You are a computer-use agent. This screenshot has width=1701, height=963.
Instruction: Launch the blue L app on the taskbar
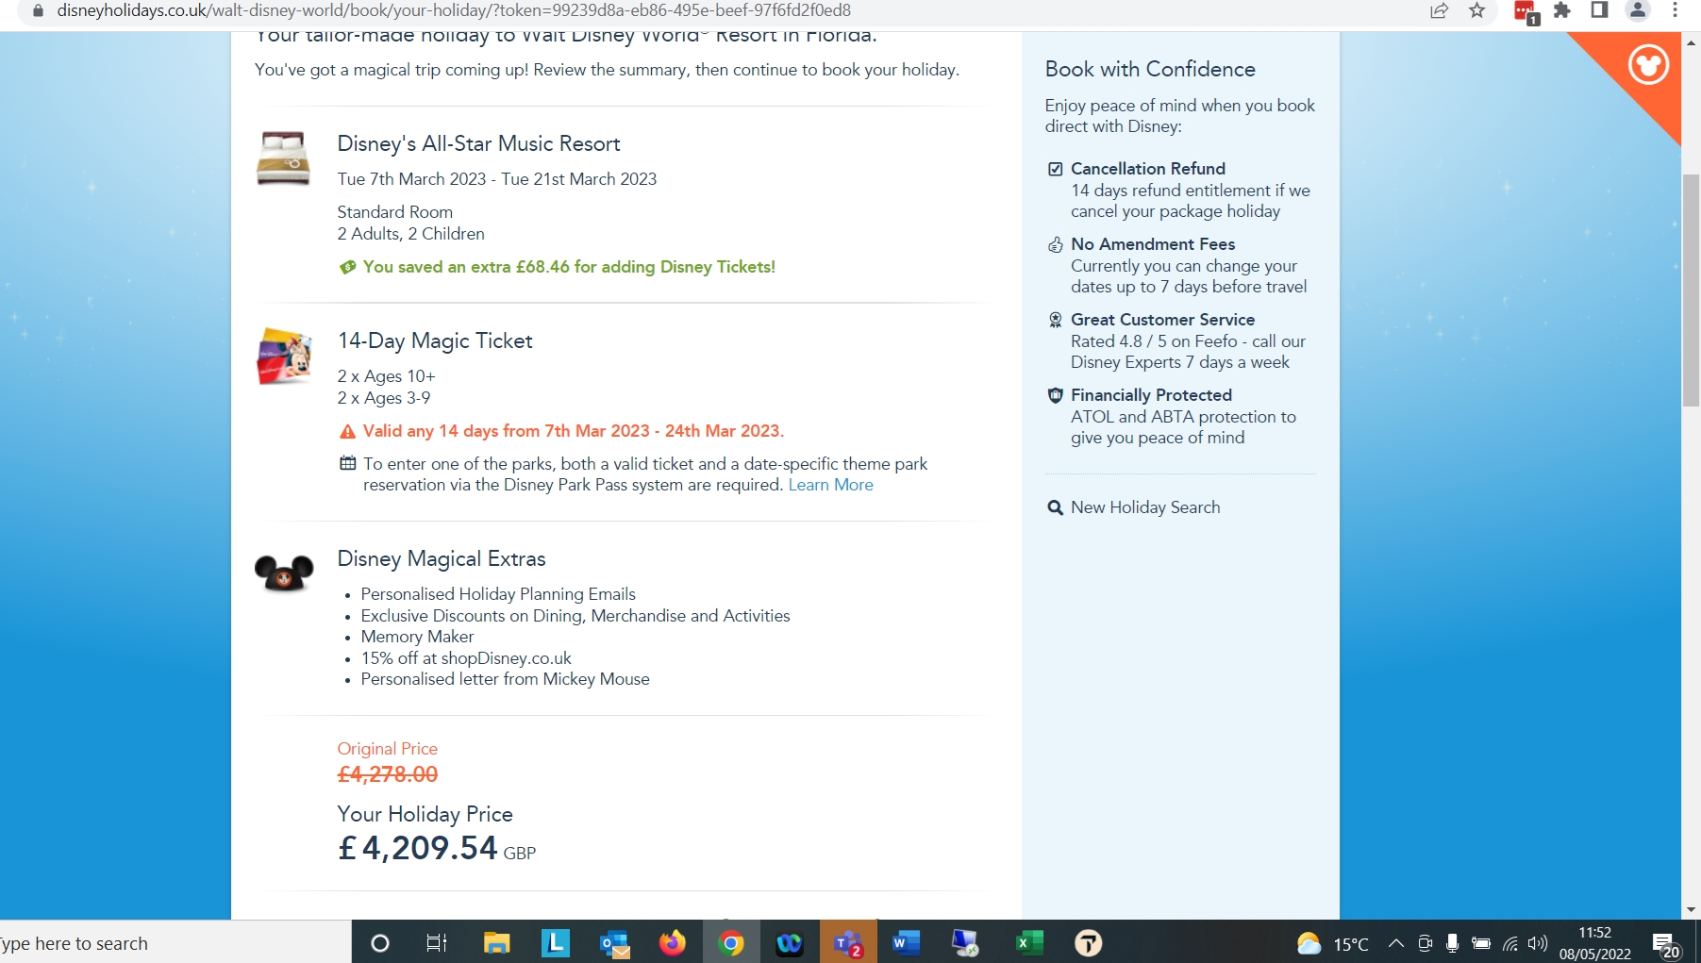(x=555, y=942)
